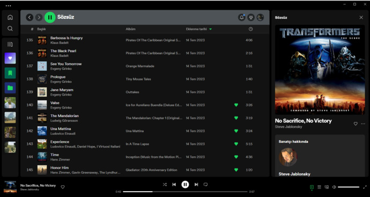Open more options dots in side panel
Screen dimensions: 370x197
(x=363, y=123)
